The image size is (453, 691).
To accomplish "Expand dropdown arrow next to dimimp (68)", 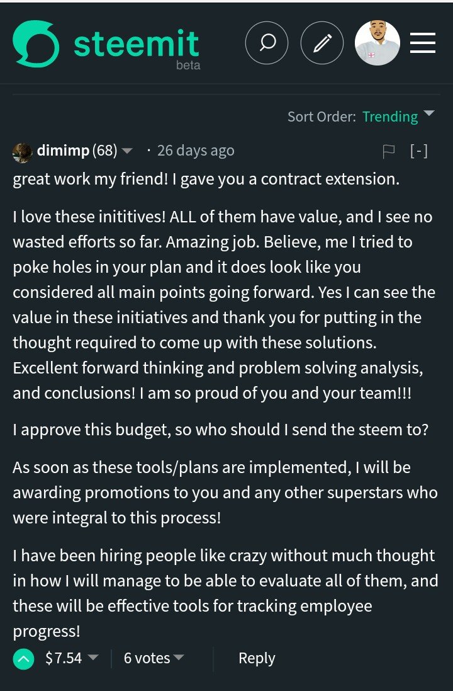I will pos(127,151).
